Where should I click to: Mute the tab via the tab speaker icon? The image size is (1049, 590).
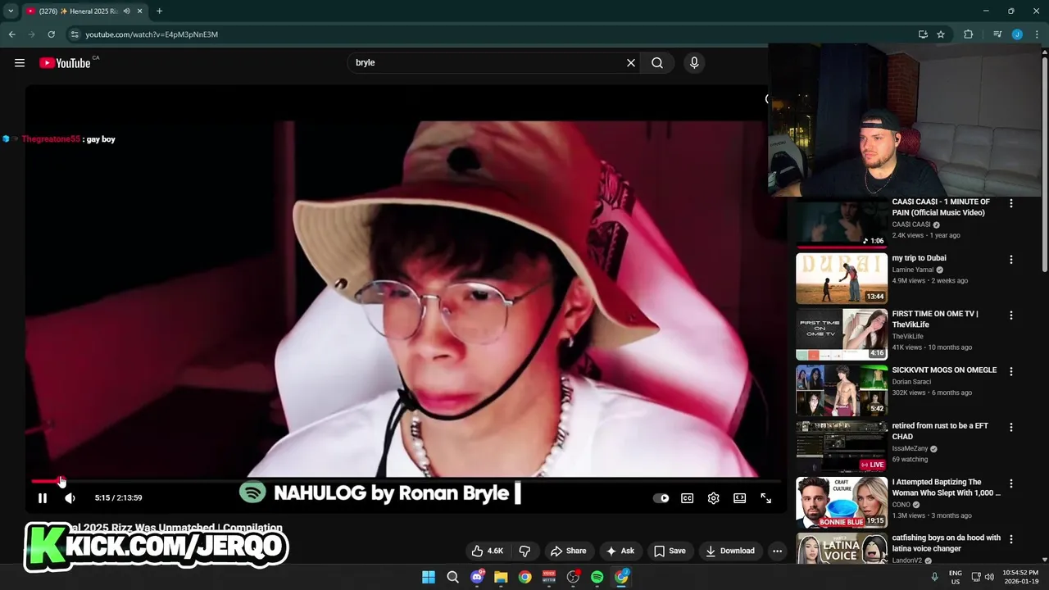tap(126, 11)
